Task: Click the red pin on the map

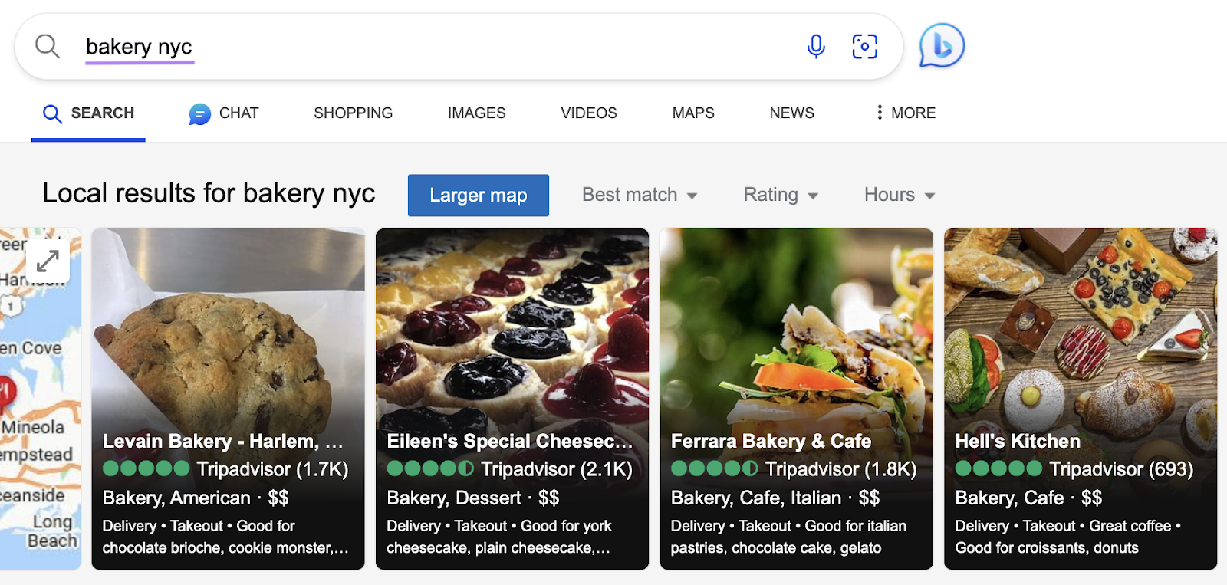Action: click(6, 389)
